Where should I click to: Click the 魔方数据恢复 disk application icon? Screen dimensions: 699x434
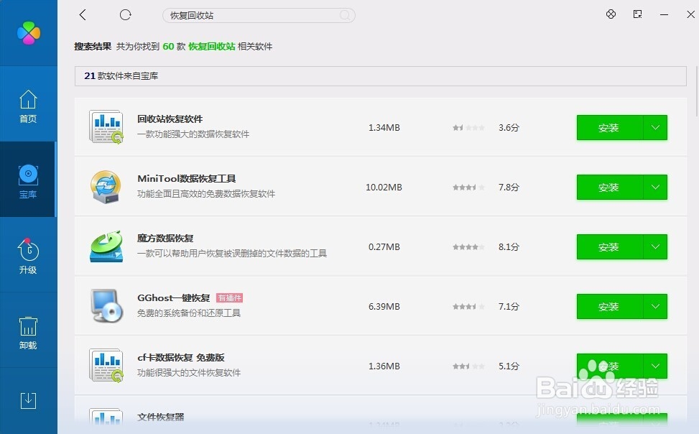click(106, 246)
